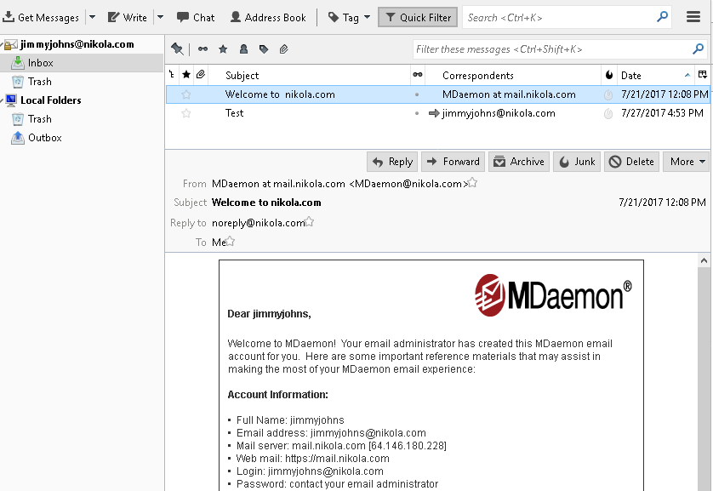Open the https://mail.nikola.com web mail link
This screenshot has height=491, width=713.
click(x=337, y=459)
